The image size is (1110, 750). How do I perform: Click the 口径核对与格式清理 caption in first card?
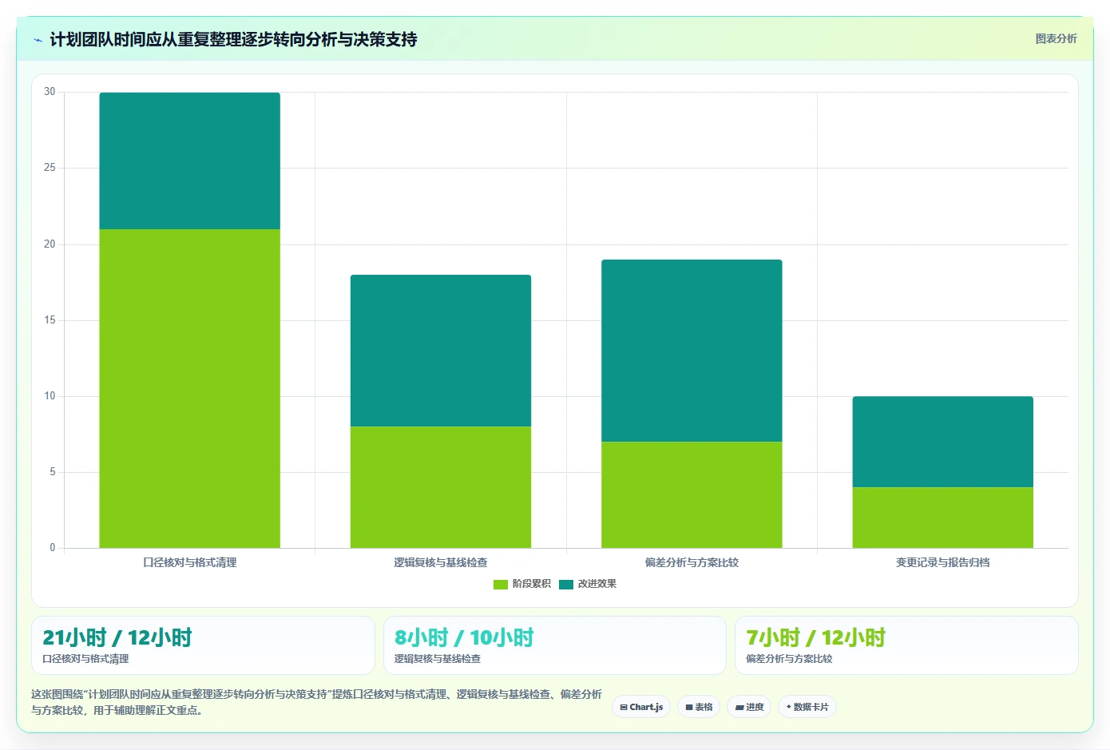pyautogui.click(x=85, y=659)
